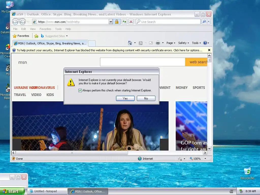This screenshot has width=260, height=195.
Task: Open the View menu
Action: click(33, 29)
